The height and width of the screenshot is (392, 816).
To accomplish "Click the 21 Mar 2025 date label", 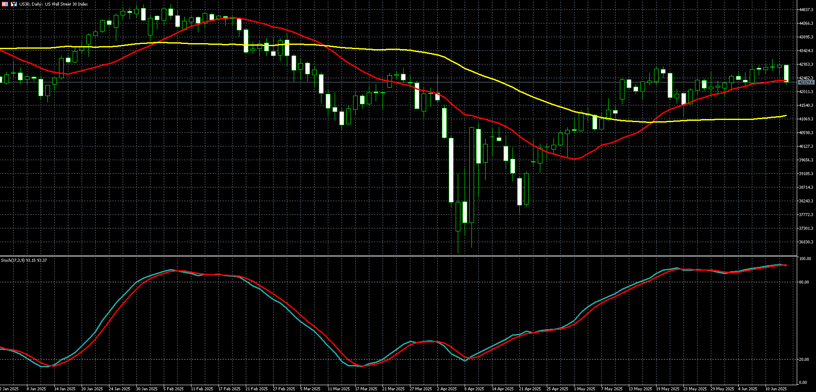I will click(x=393, y=389).
